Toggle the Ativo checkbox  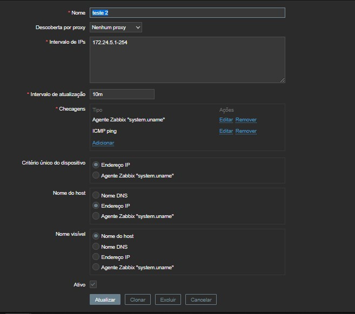tap(93, 284)
